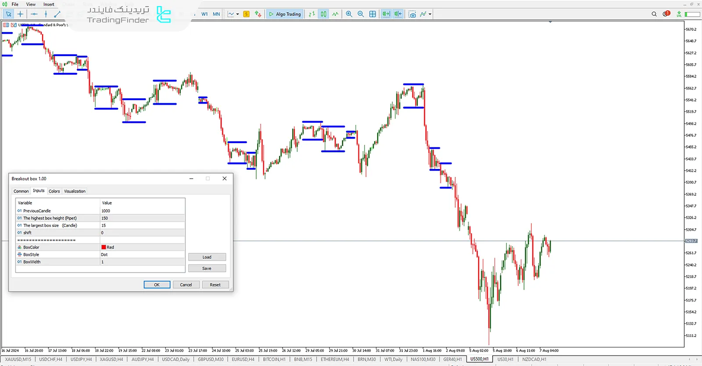
Task: Click the Reset button
Action: tap(215, 285)
